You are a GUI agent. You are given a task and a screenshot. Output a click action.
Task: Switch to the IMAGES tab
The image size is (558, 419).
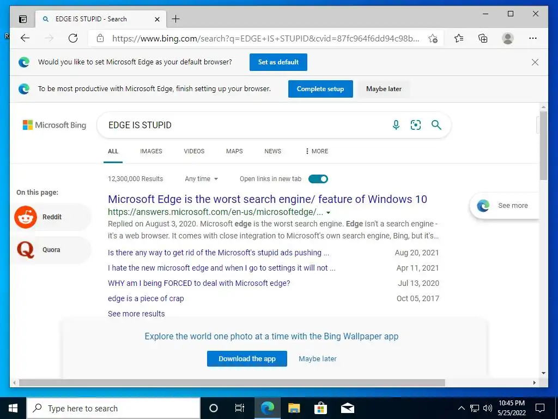point(151,151)
